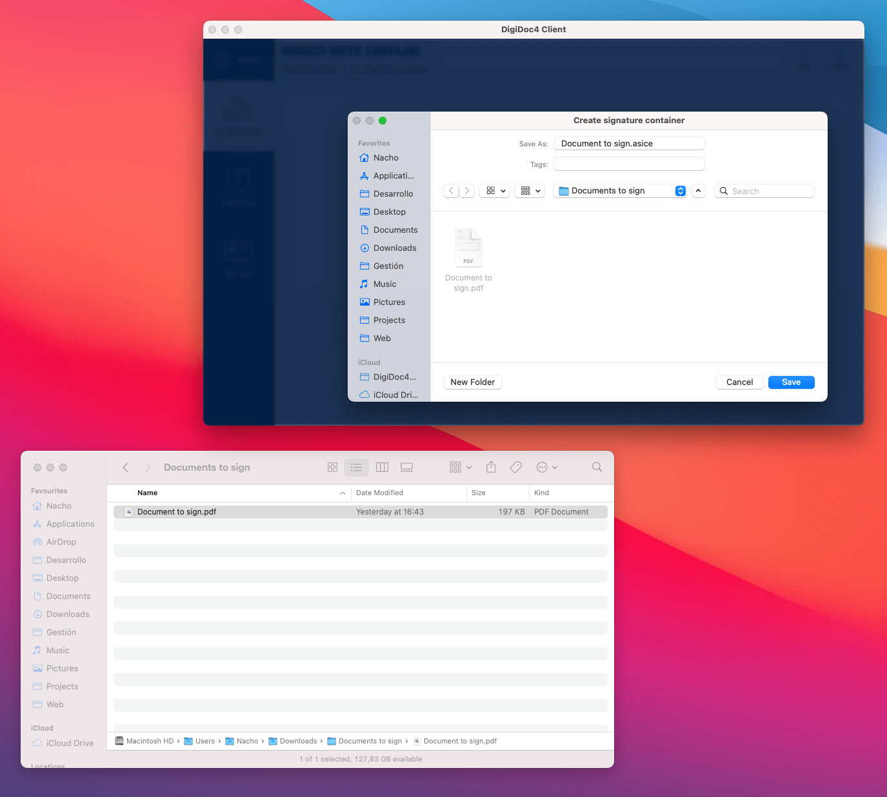Open the group-by dropdown in Finder toolbar

458,467
